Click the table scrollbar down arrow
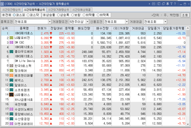Image resolution: width=191 pixels, height=128 pixels. pos(188,124)
